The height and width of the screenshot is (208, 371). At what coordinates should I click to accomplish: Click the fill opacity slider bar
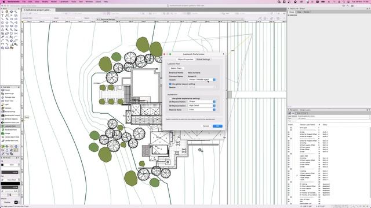[10, 172]
